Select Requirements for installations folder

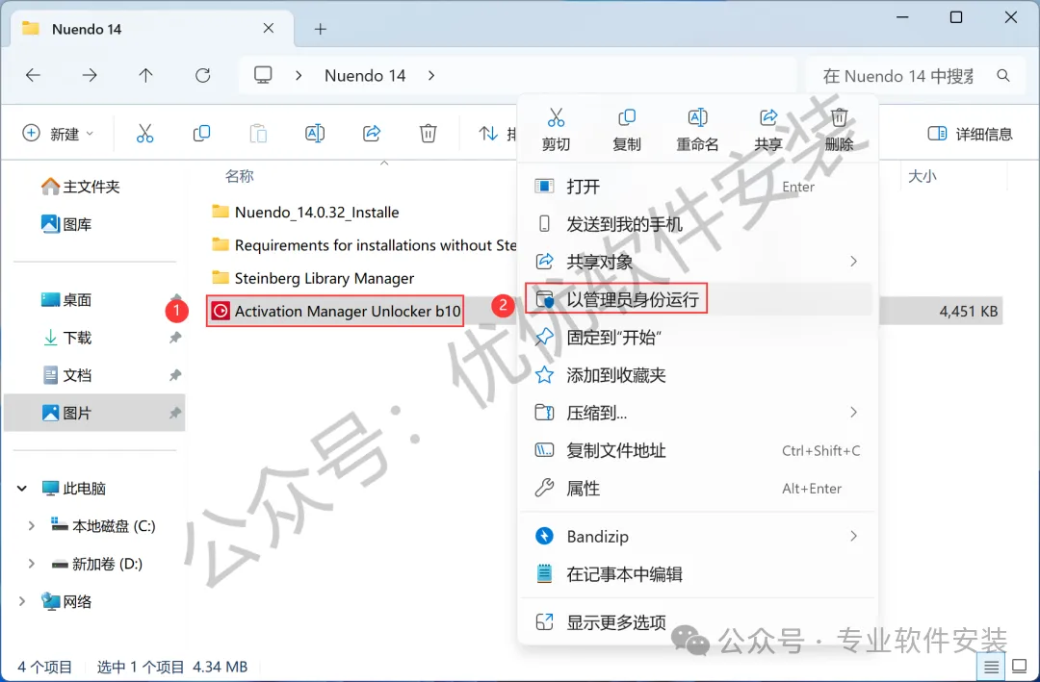(363, 244)
